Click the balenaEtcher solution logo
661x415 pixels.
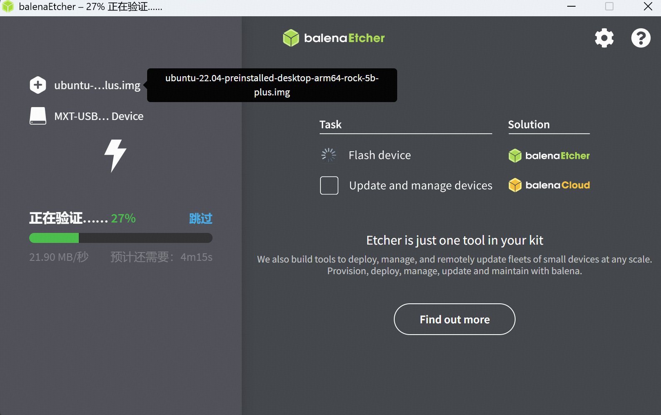tap(549, 155)
